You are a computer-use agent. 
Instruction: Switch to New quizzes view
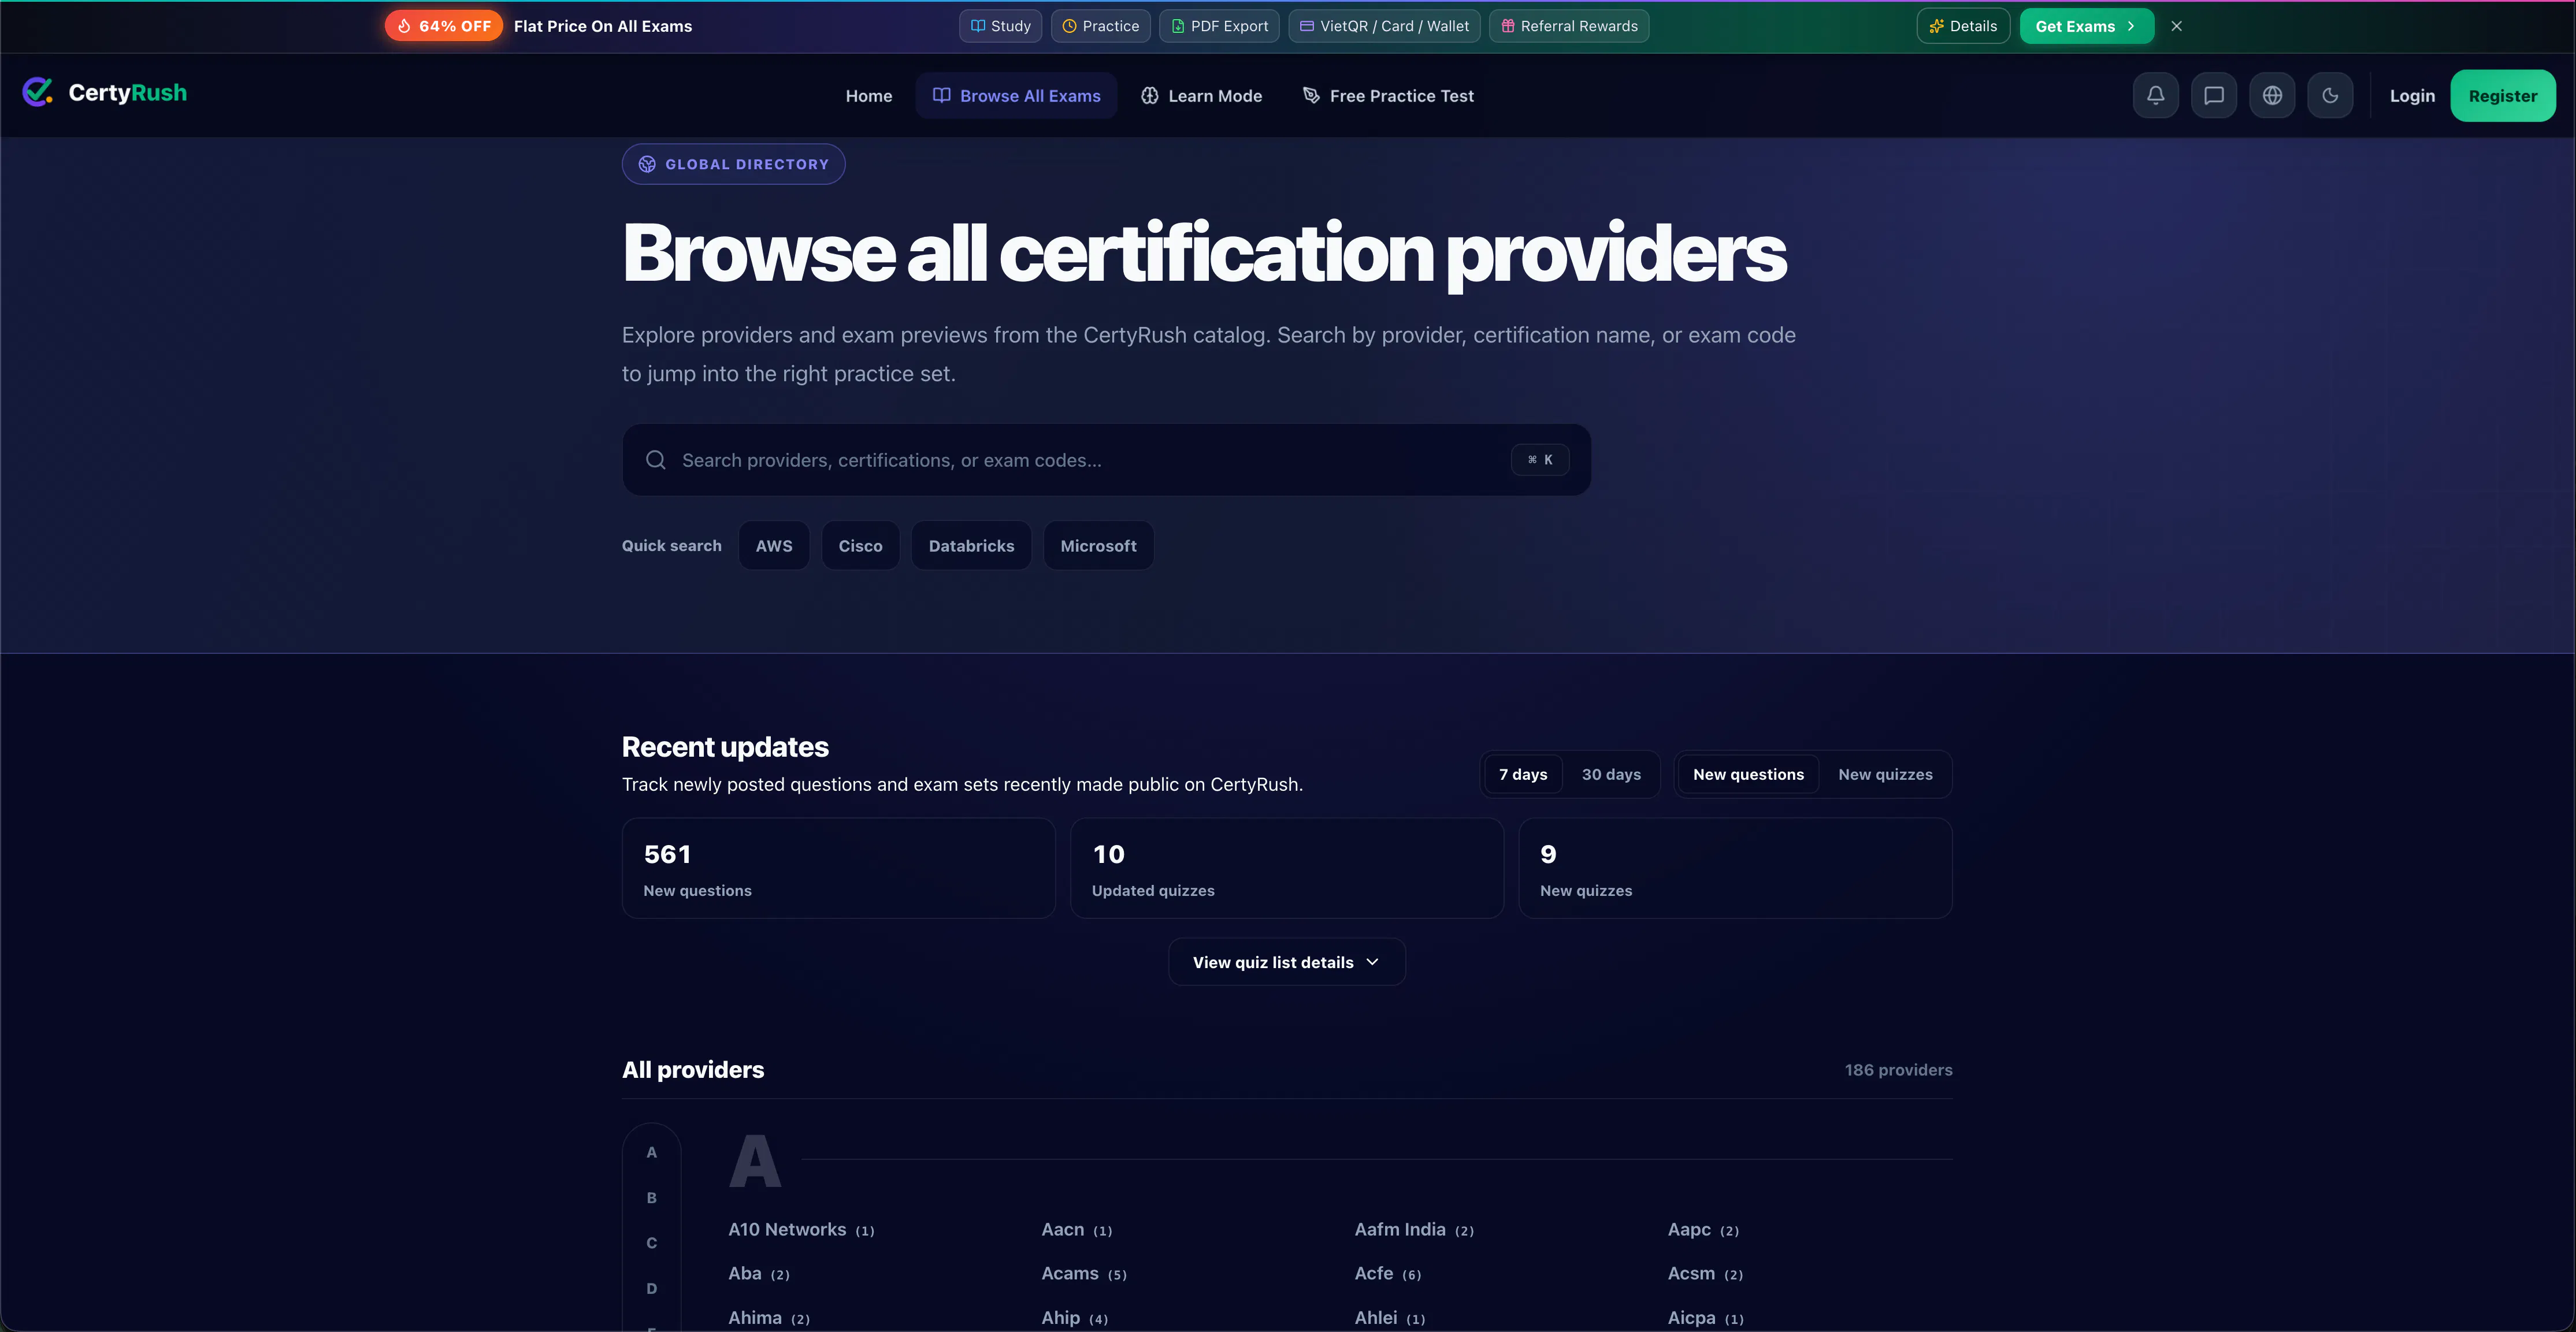point(1885,775)
